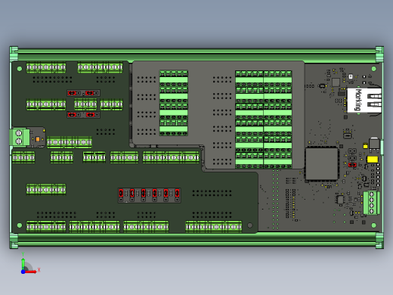
Task: Select the single red jumper beside the IC chip
Action: point(352,165)
